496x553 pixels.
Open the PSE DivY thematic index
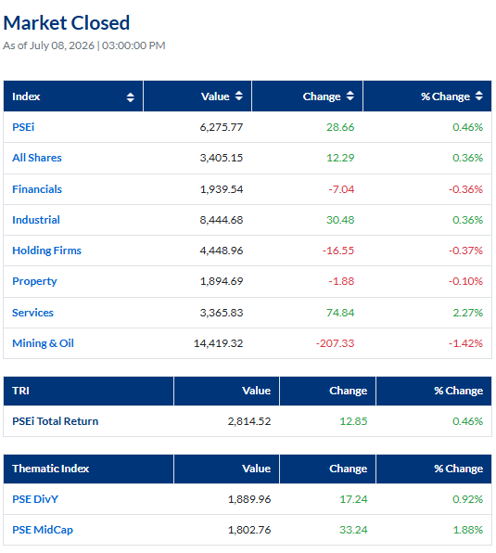(35, 499)
